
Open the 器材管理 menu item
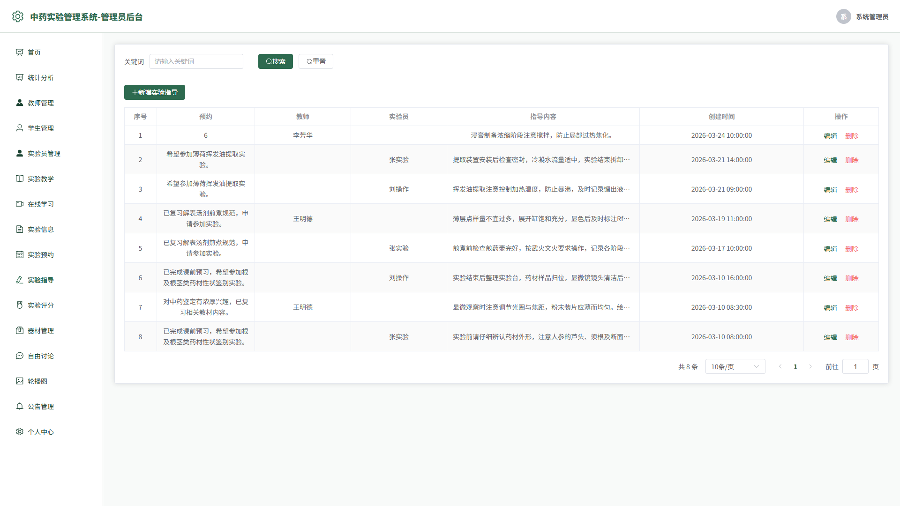(x=52, y=330)
